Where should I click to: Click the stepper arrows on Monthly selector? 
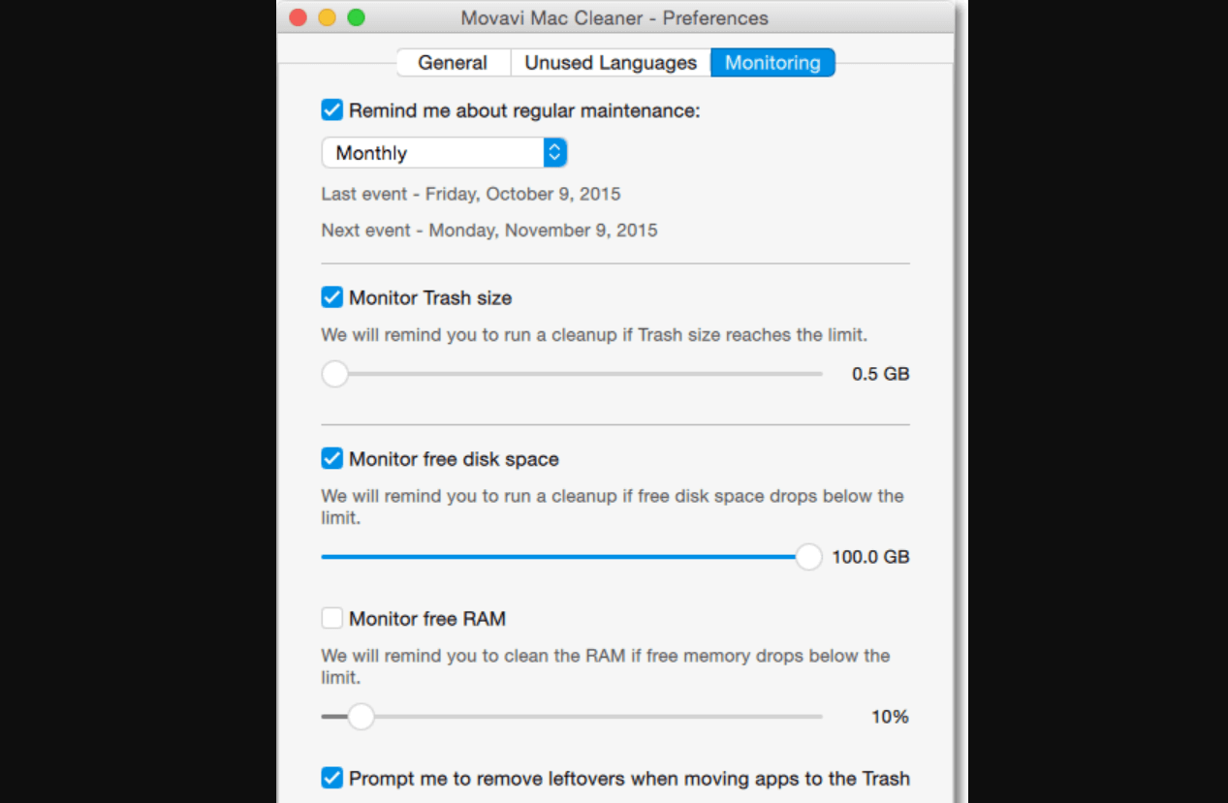click(553, 152)
